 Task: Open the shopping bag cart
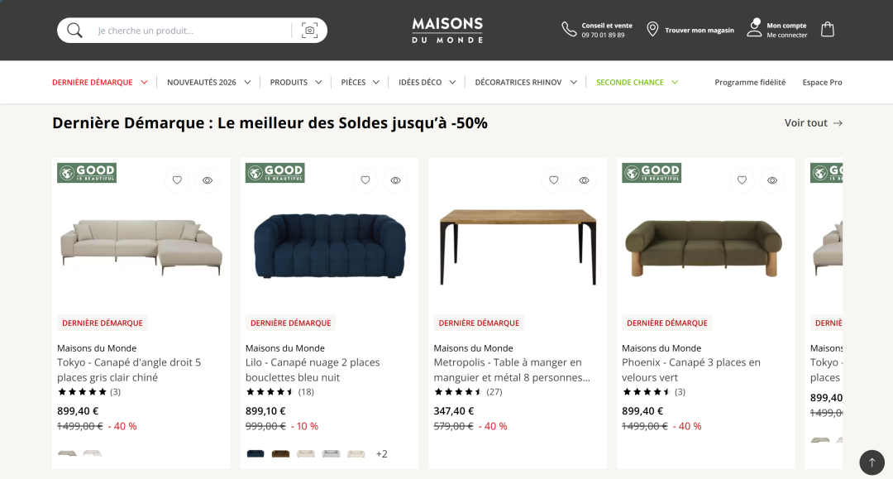point(828,30)
